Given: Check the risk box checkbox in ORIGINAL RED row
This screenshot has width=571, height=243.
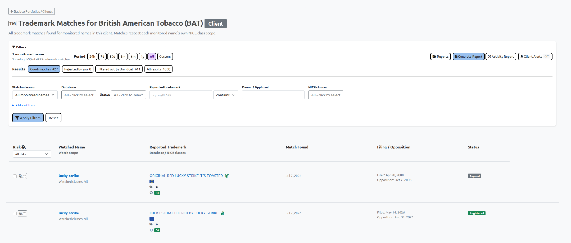Looking at the screenshot, I should coord(25,176).
